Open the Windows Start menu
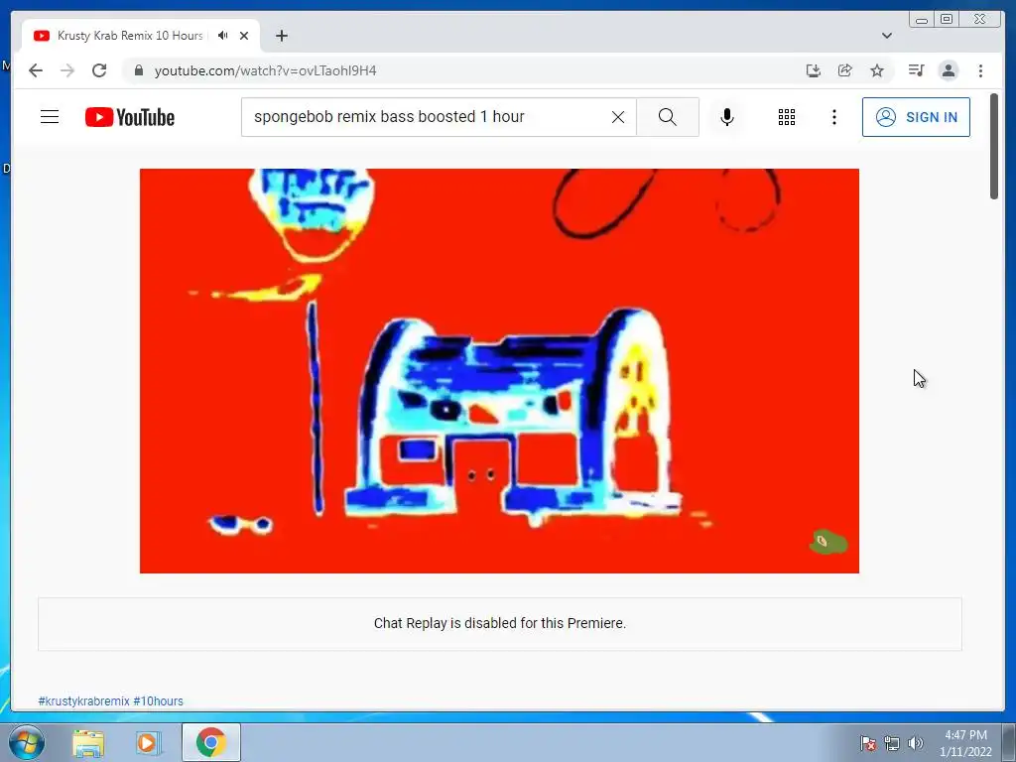Image resolution: width=1016 pixels, height=762 pixels. pos(26,742)
